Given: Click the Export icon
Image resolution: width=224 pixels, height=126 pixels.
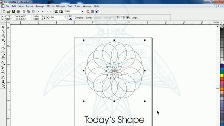Looking at the screenshot, I should (61, 12).
